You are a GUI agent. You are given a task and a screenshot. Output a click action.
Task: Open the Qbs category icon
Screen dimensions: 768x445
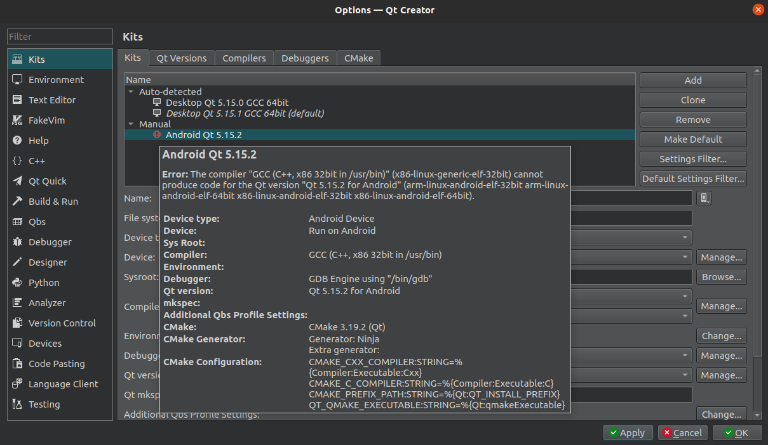point(18,221)
